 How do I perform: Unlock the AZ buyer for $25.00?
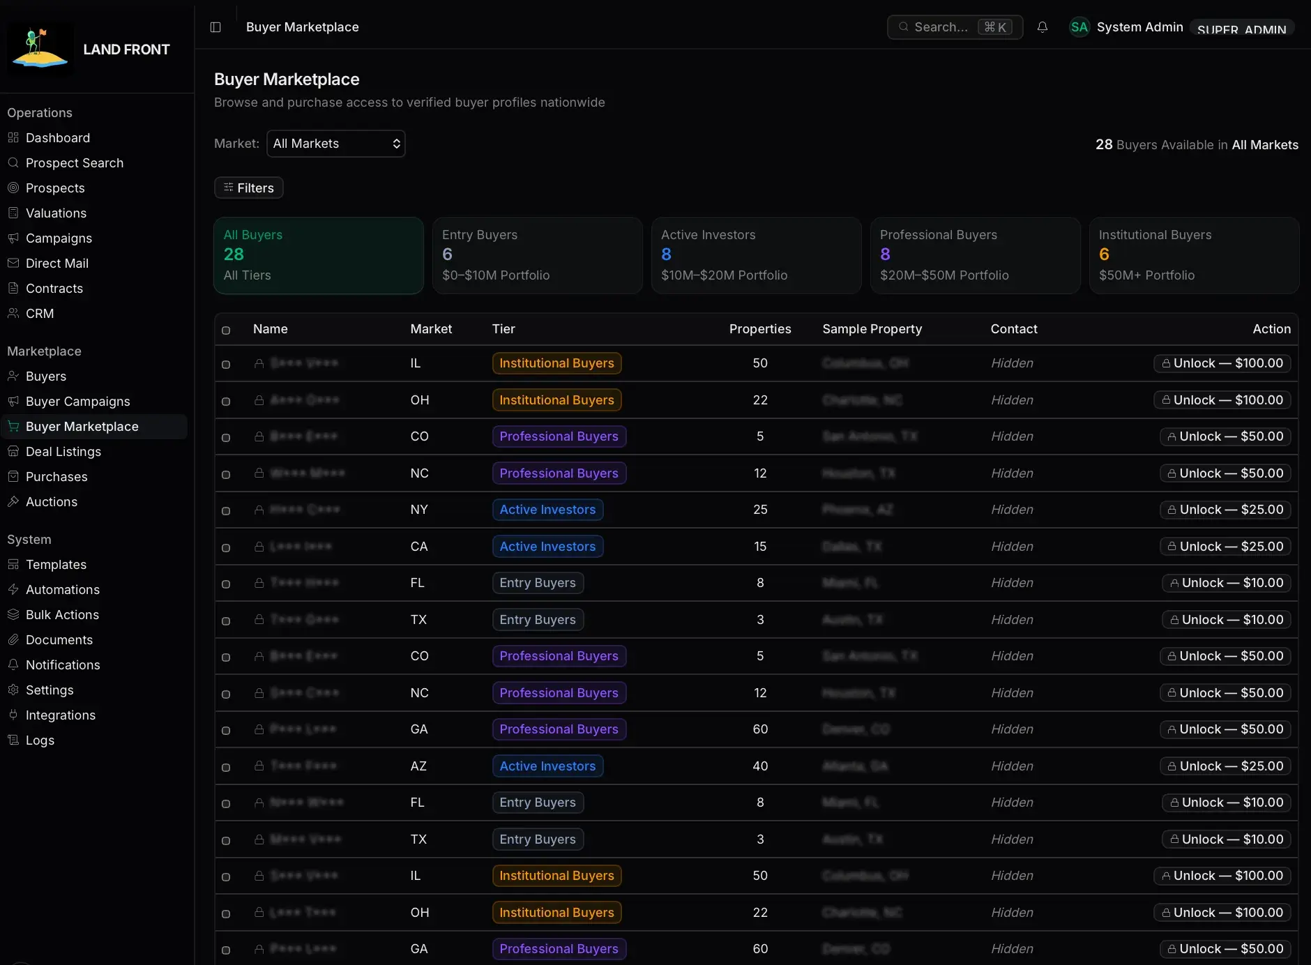(x=1225, y=766)
